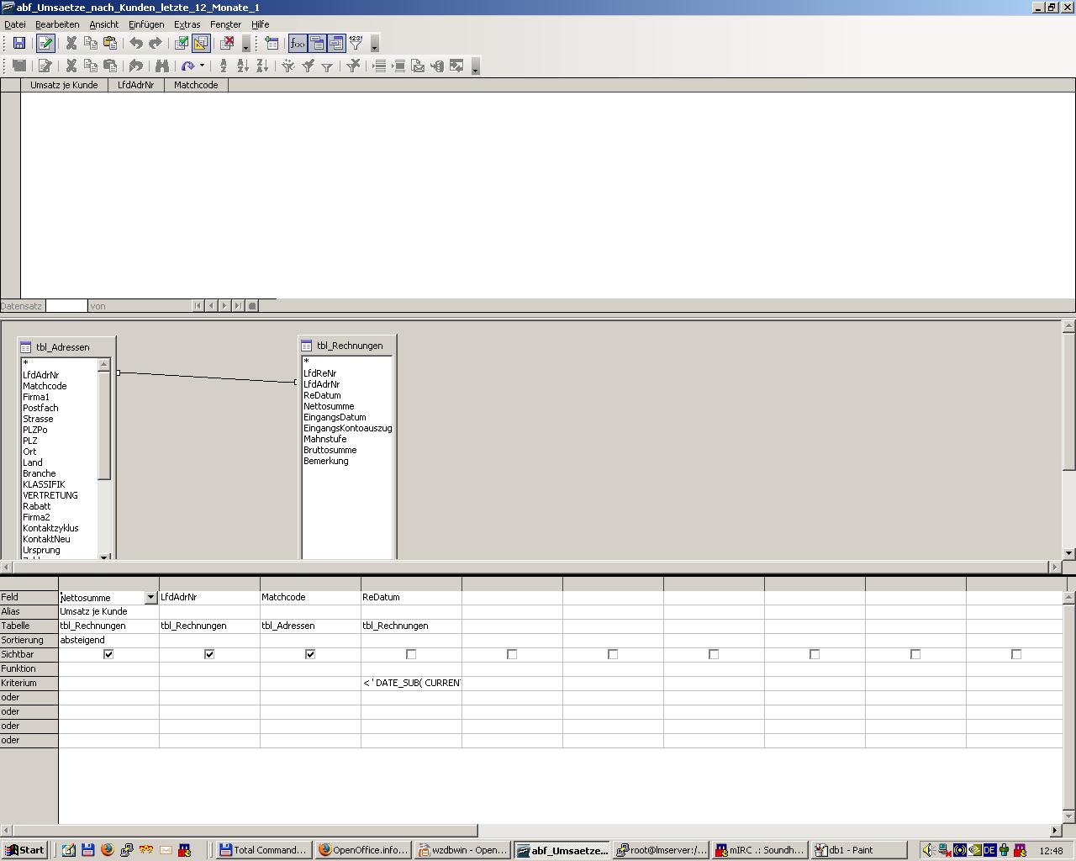
Task: Click the Save icon in the top toolbar
Action: click(x=18, y=44)
